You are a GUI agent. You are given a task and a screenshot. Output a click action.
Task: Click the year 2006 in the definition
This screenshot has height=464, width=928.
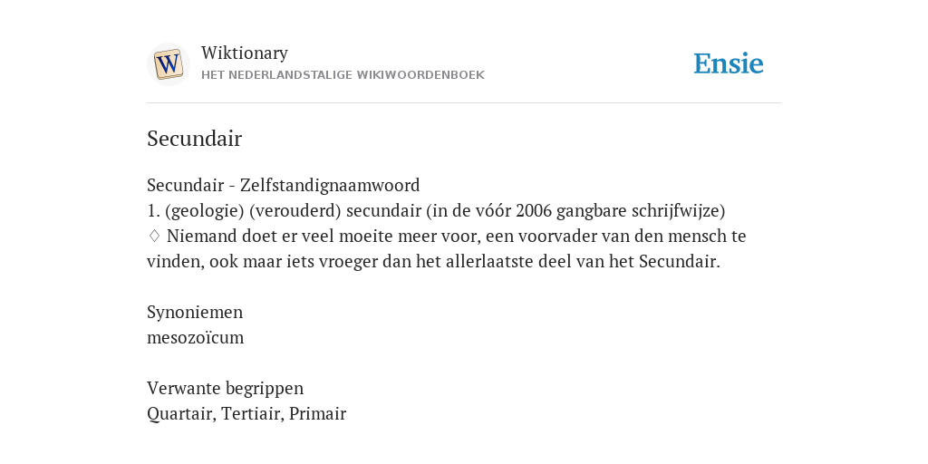534,210
